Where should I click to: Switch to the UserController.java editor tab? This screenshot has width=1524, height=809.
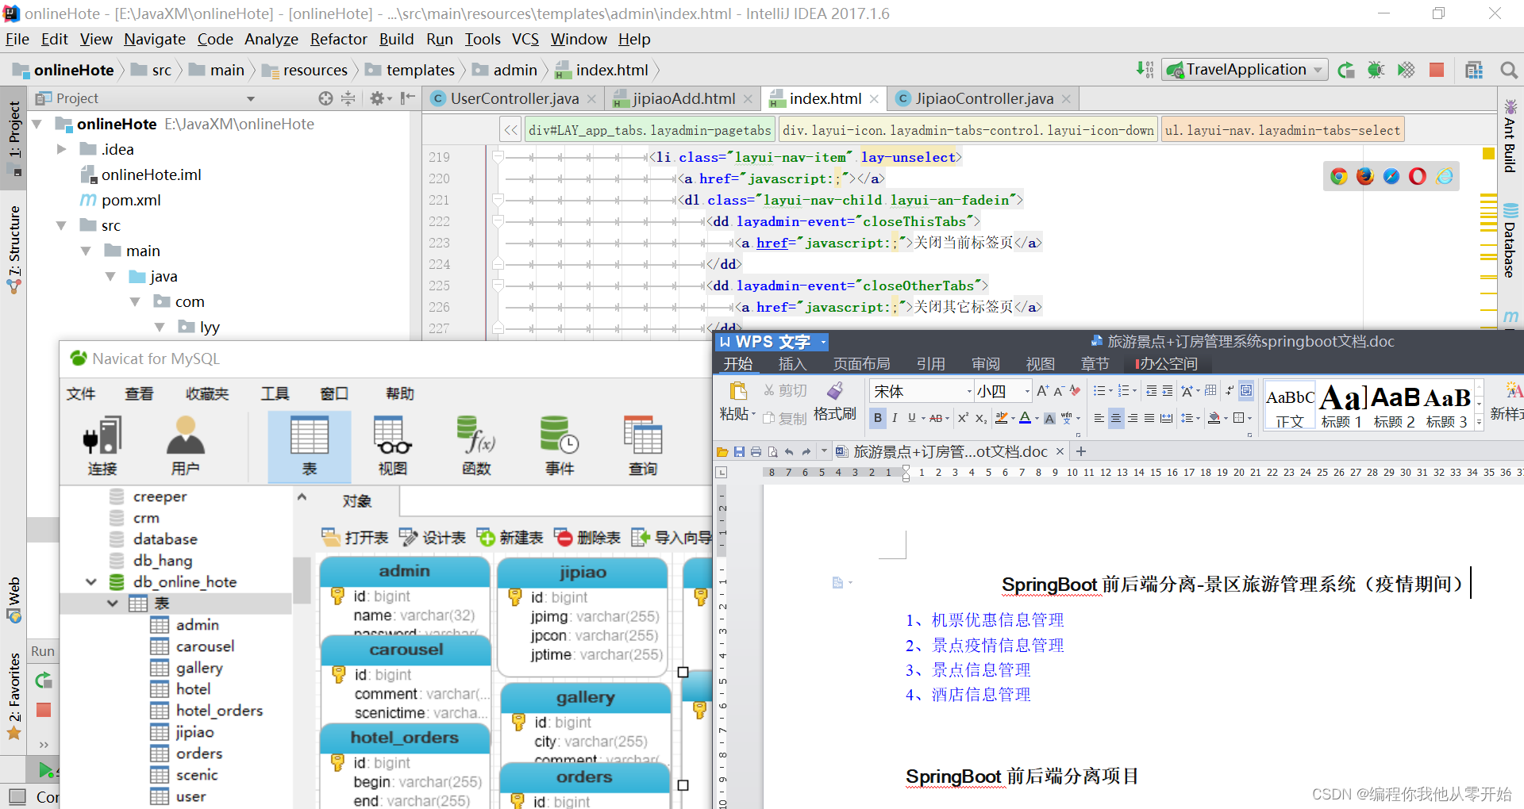(514, 98)
